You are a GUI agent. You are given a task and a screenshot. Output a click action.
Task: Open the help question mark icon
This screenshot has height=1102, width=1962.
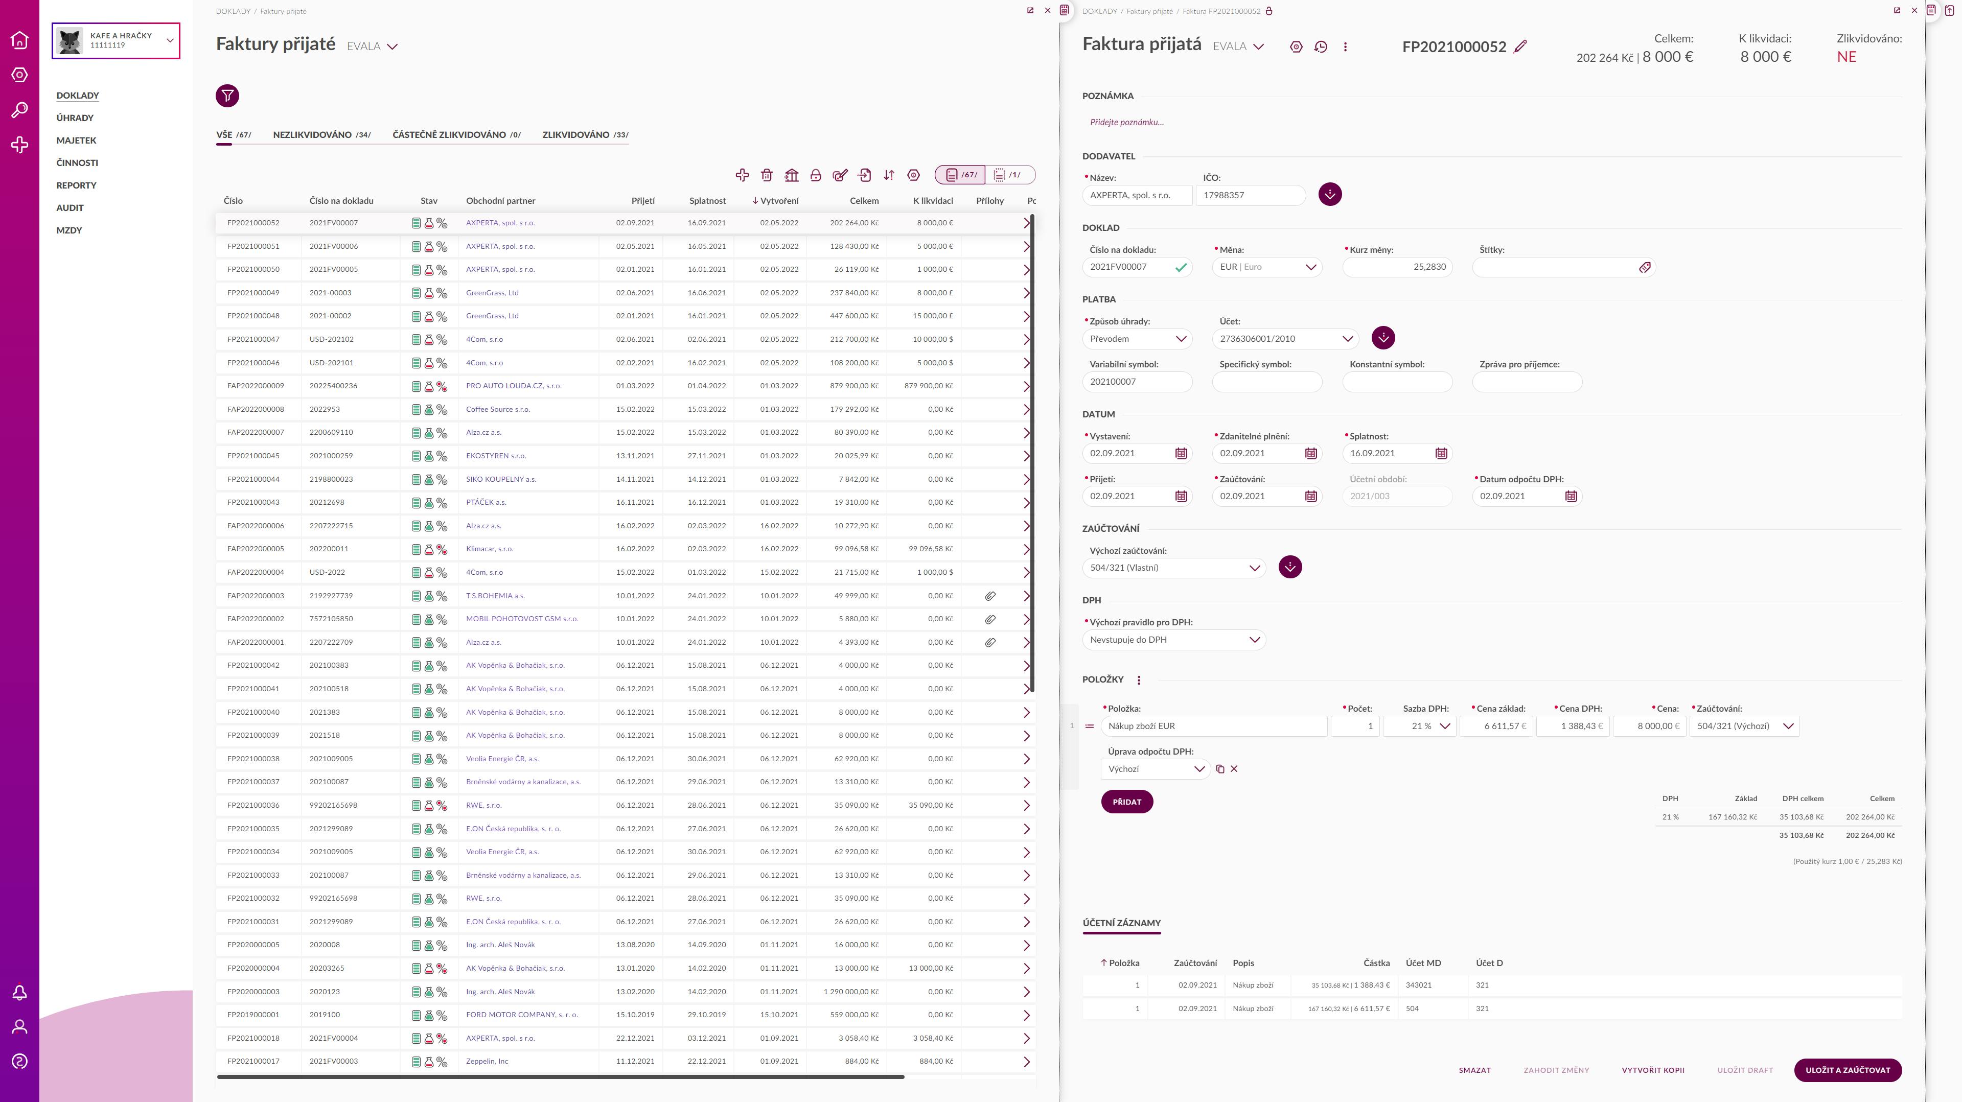click(20, 1061)
